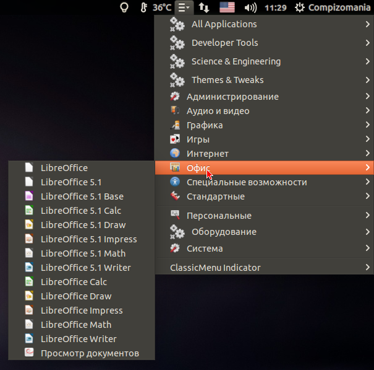Expand the Developer Tools submenu arrow
Image resolution: width=374 pixels, height=370 pixels.
(x=368, y=43)
